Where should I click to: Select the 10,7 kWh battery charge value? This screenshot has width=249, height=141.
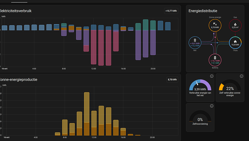point(215,61)
